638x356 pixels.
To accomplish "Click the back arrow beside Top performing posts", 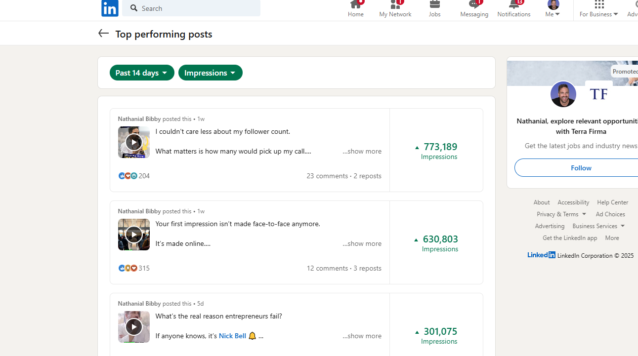I will pyautogui.click(x=103, y=34).
